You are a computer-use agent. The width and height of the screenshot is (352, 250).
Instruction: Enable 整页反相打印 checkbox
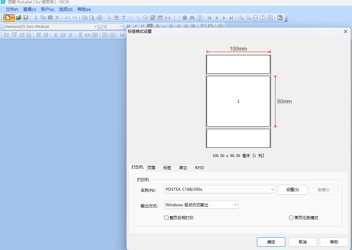click(x=166, y=218)
